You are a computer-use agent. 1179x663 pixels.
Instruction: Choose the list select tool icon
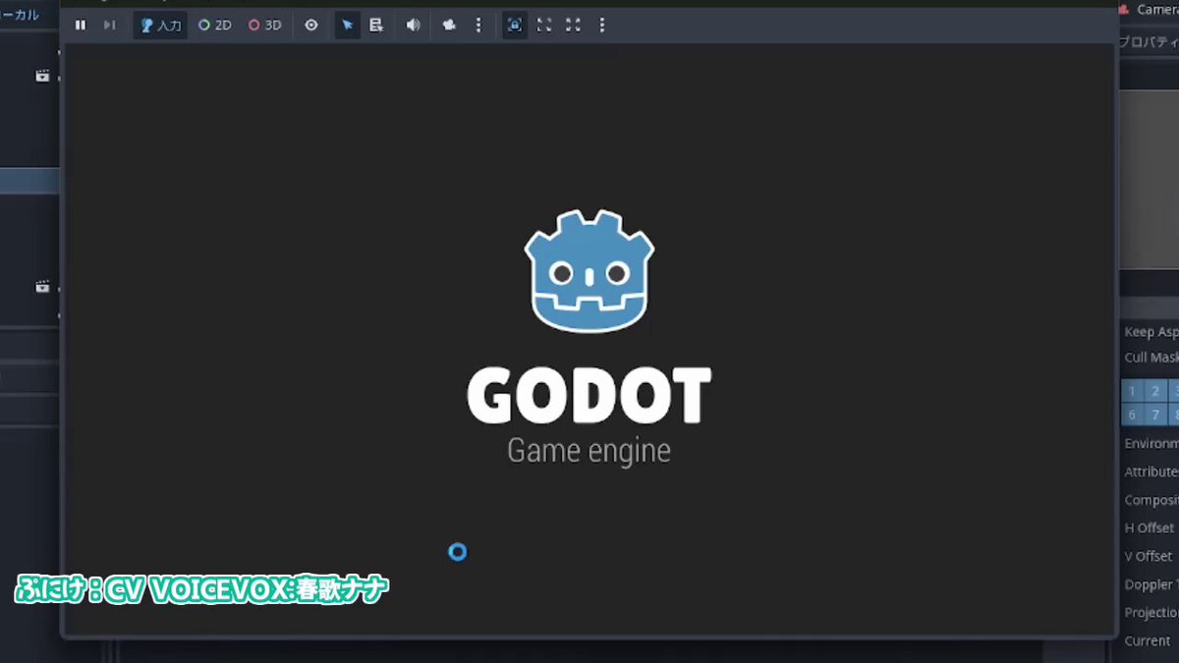point(376,26)
